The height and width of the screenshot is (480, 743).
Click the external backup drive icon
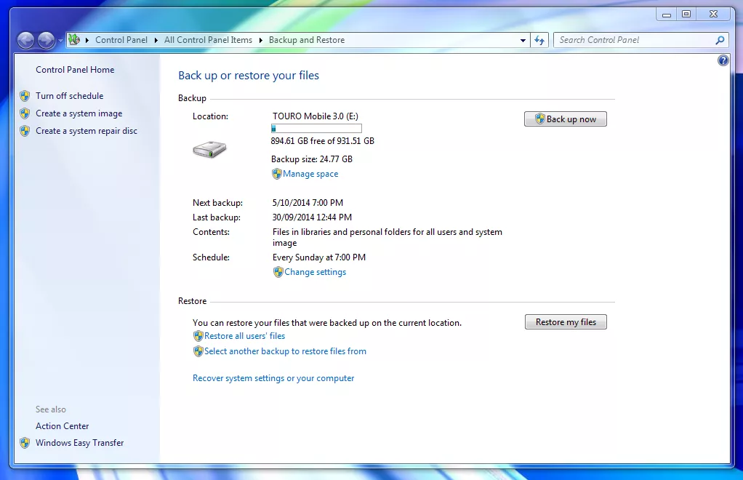(x=208, y=149)
